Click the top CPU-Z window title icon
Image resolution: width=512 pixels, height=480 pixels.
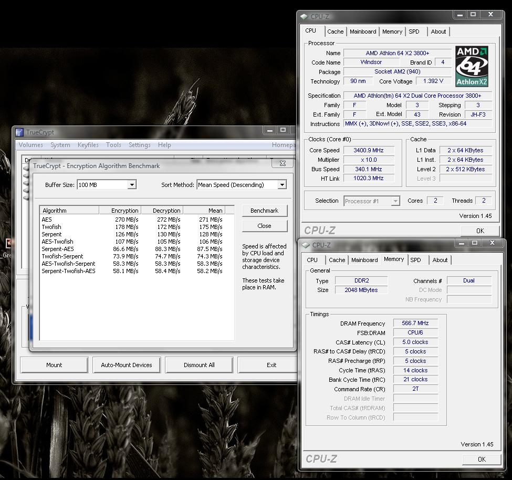coord(304,16)
